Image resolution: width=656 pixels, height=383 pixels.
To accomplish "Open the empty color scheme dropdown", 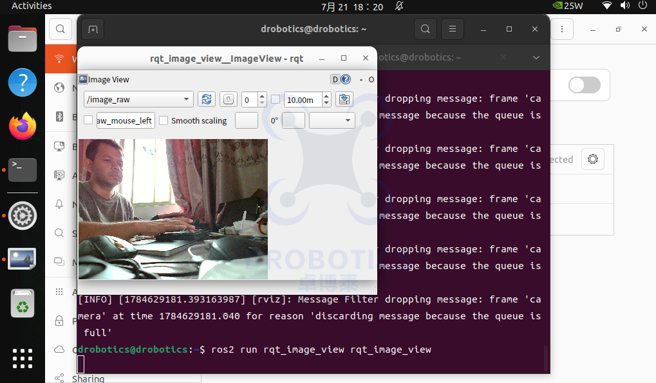I will coord(332,120).
